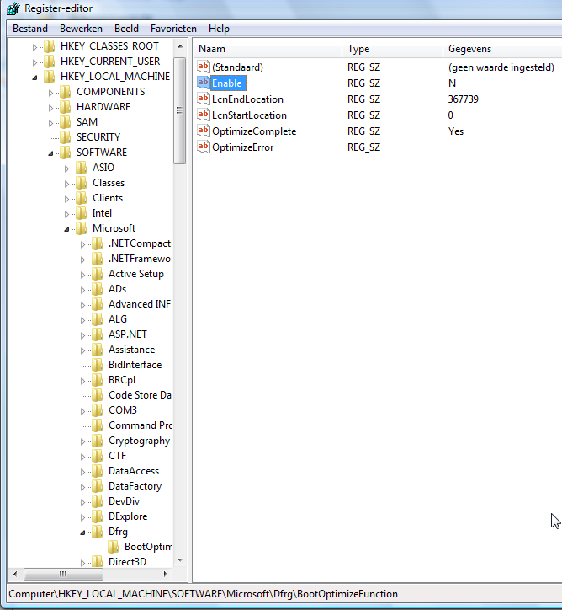The height and width of the screenshot is (610, 562).
Task: Click the tree horizontal scroll right arrow
Action: (x=166, y=574)
